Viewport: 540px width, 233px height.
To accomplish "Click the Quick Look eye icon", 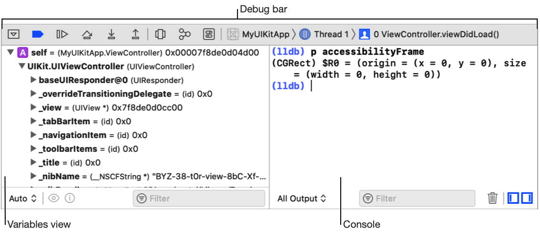I will click(x=54, y=198).
